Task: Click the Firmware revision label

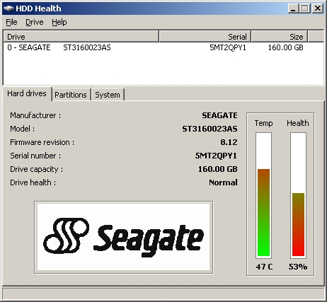Action: (x=42, y=142)
